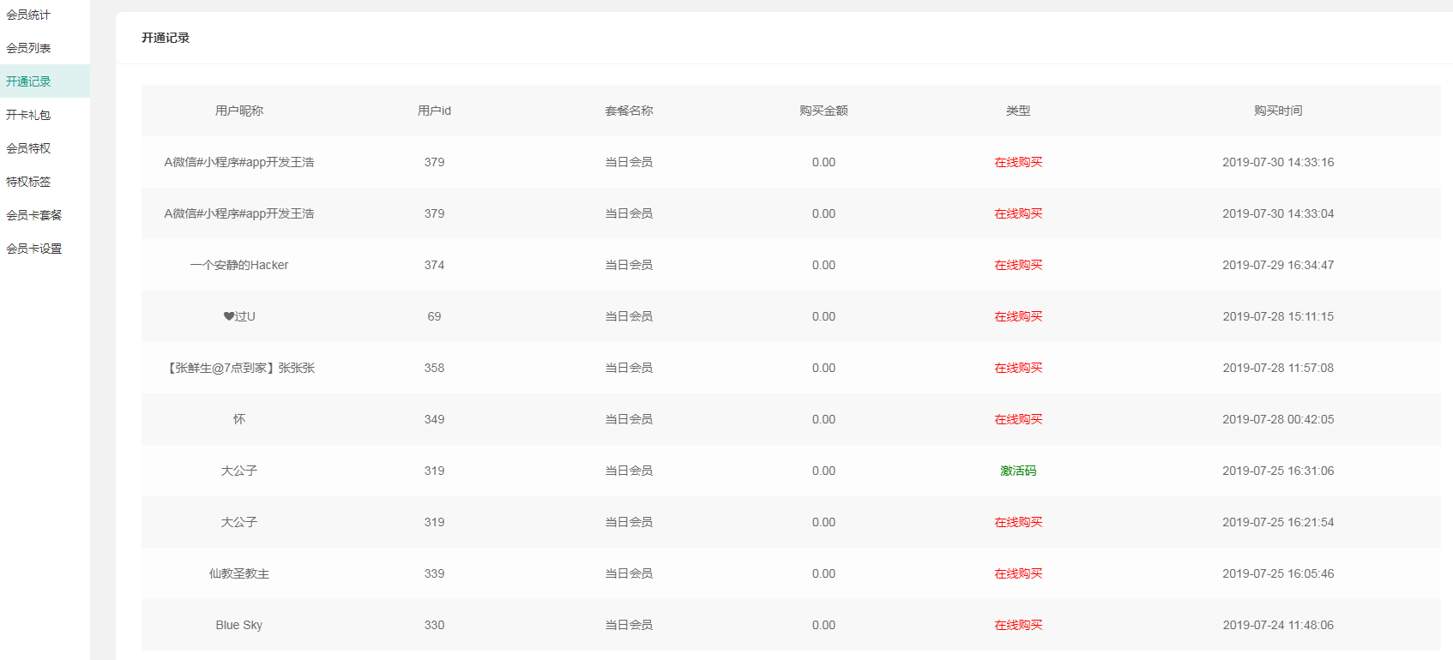Viewport: 1453px width, 660px height.
Task: Click the 购买金额 column header
Action: pos(823,111)
